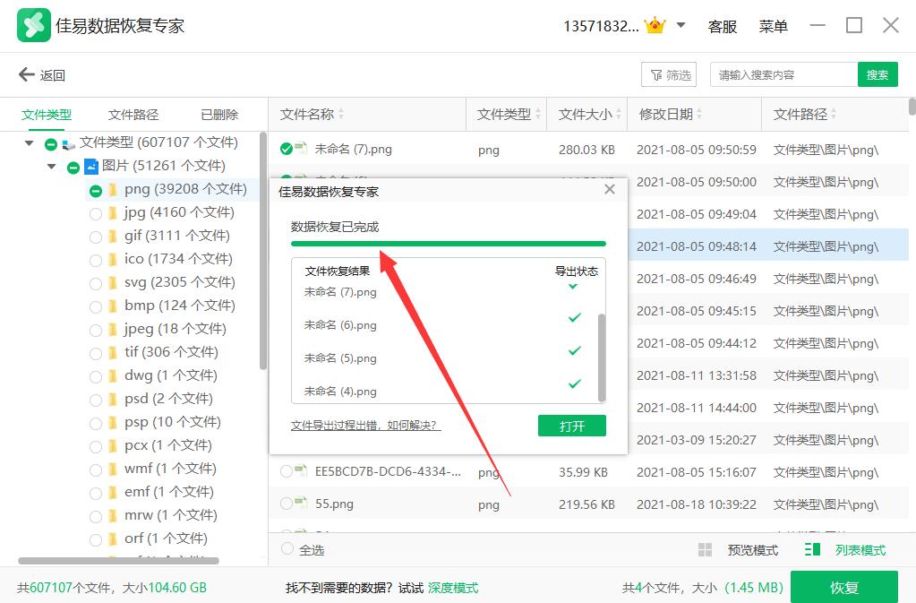916x603 pixels.
Task: Click the account number 13571832...
Action: click(x=601, y=26)
